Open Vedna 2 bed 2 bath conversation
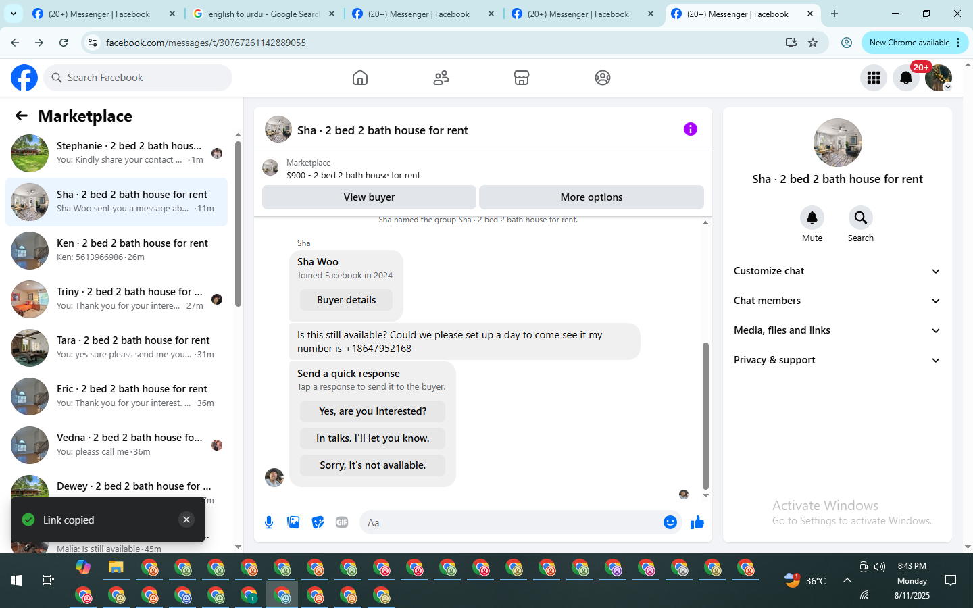Screen dimensions: 973x608 [116, 445]
